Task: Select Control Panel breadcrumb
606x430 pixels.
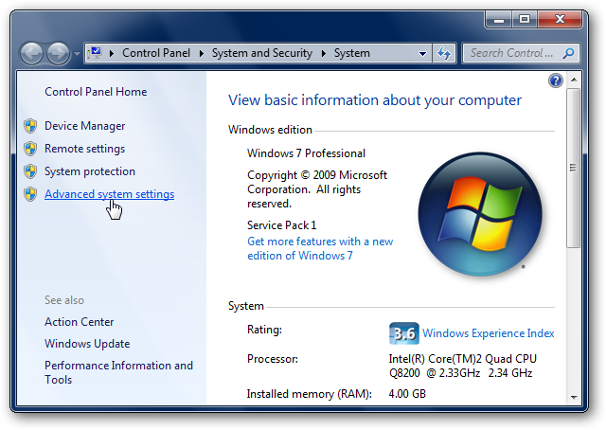Action: click(x=156, y=53)
